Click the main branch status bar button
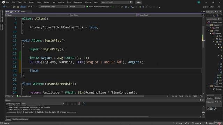 coord(197,123)
